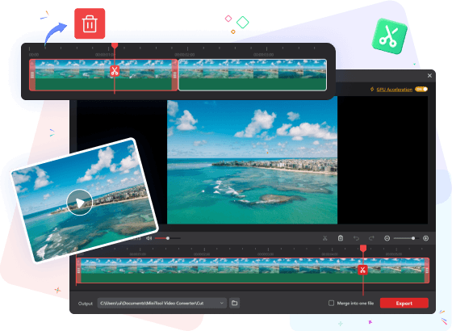
Task: Click the Output path field
Action: (161, 303)
